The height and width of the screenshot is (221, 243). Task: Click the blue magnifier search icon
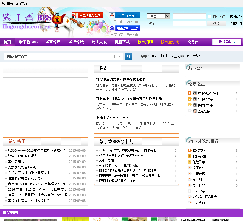(129, 56)
